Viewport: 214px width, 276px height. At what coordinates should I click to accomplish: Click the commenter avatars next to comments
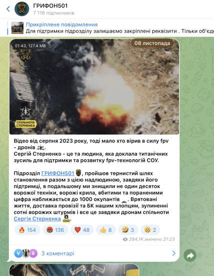[26, 253]
